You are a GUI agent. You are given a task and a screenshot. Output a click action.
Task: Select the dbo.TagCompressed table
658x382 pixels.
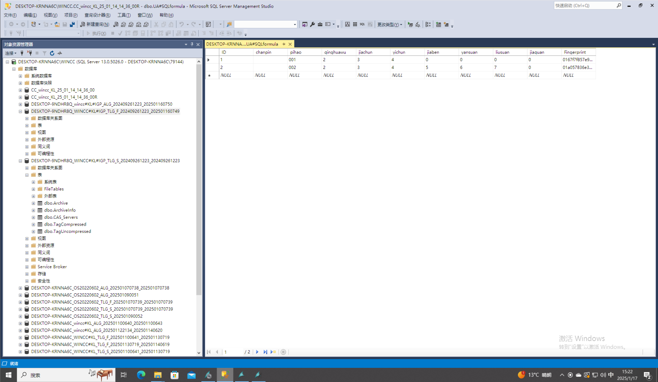click(65, 224)
